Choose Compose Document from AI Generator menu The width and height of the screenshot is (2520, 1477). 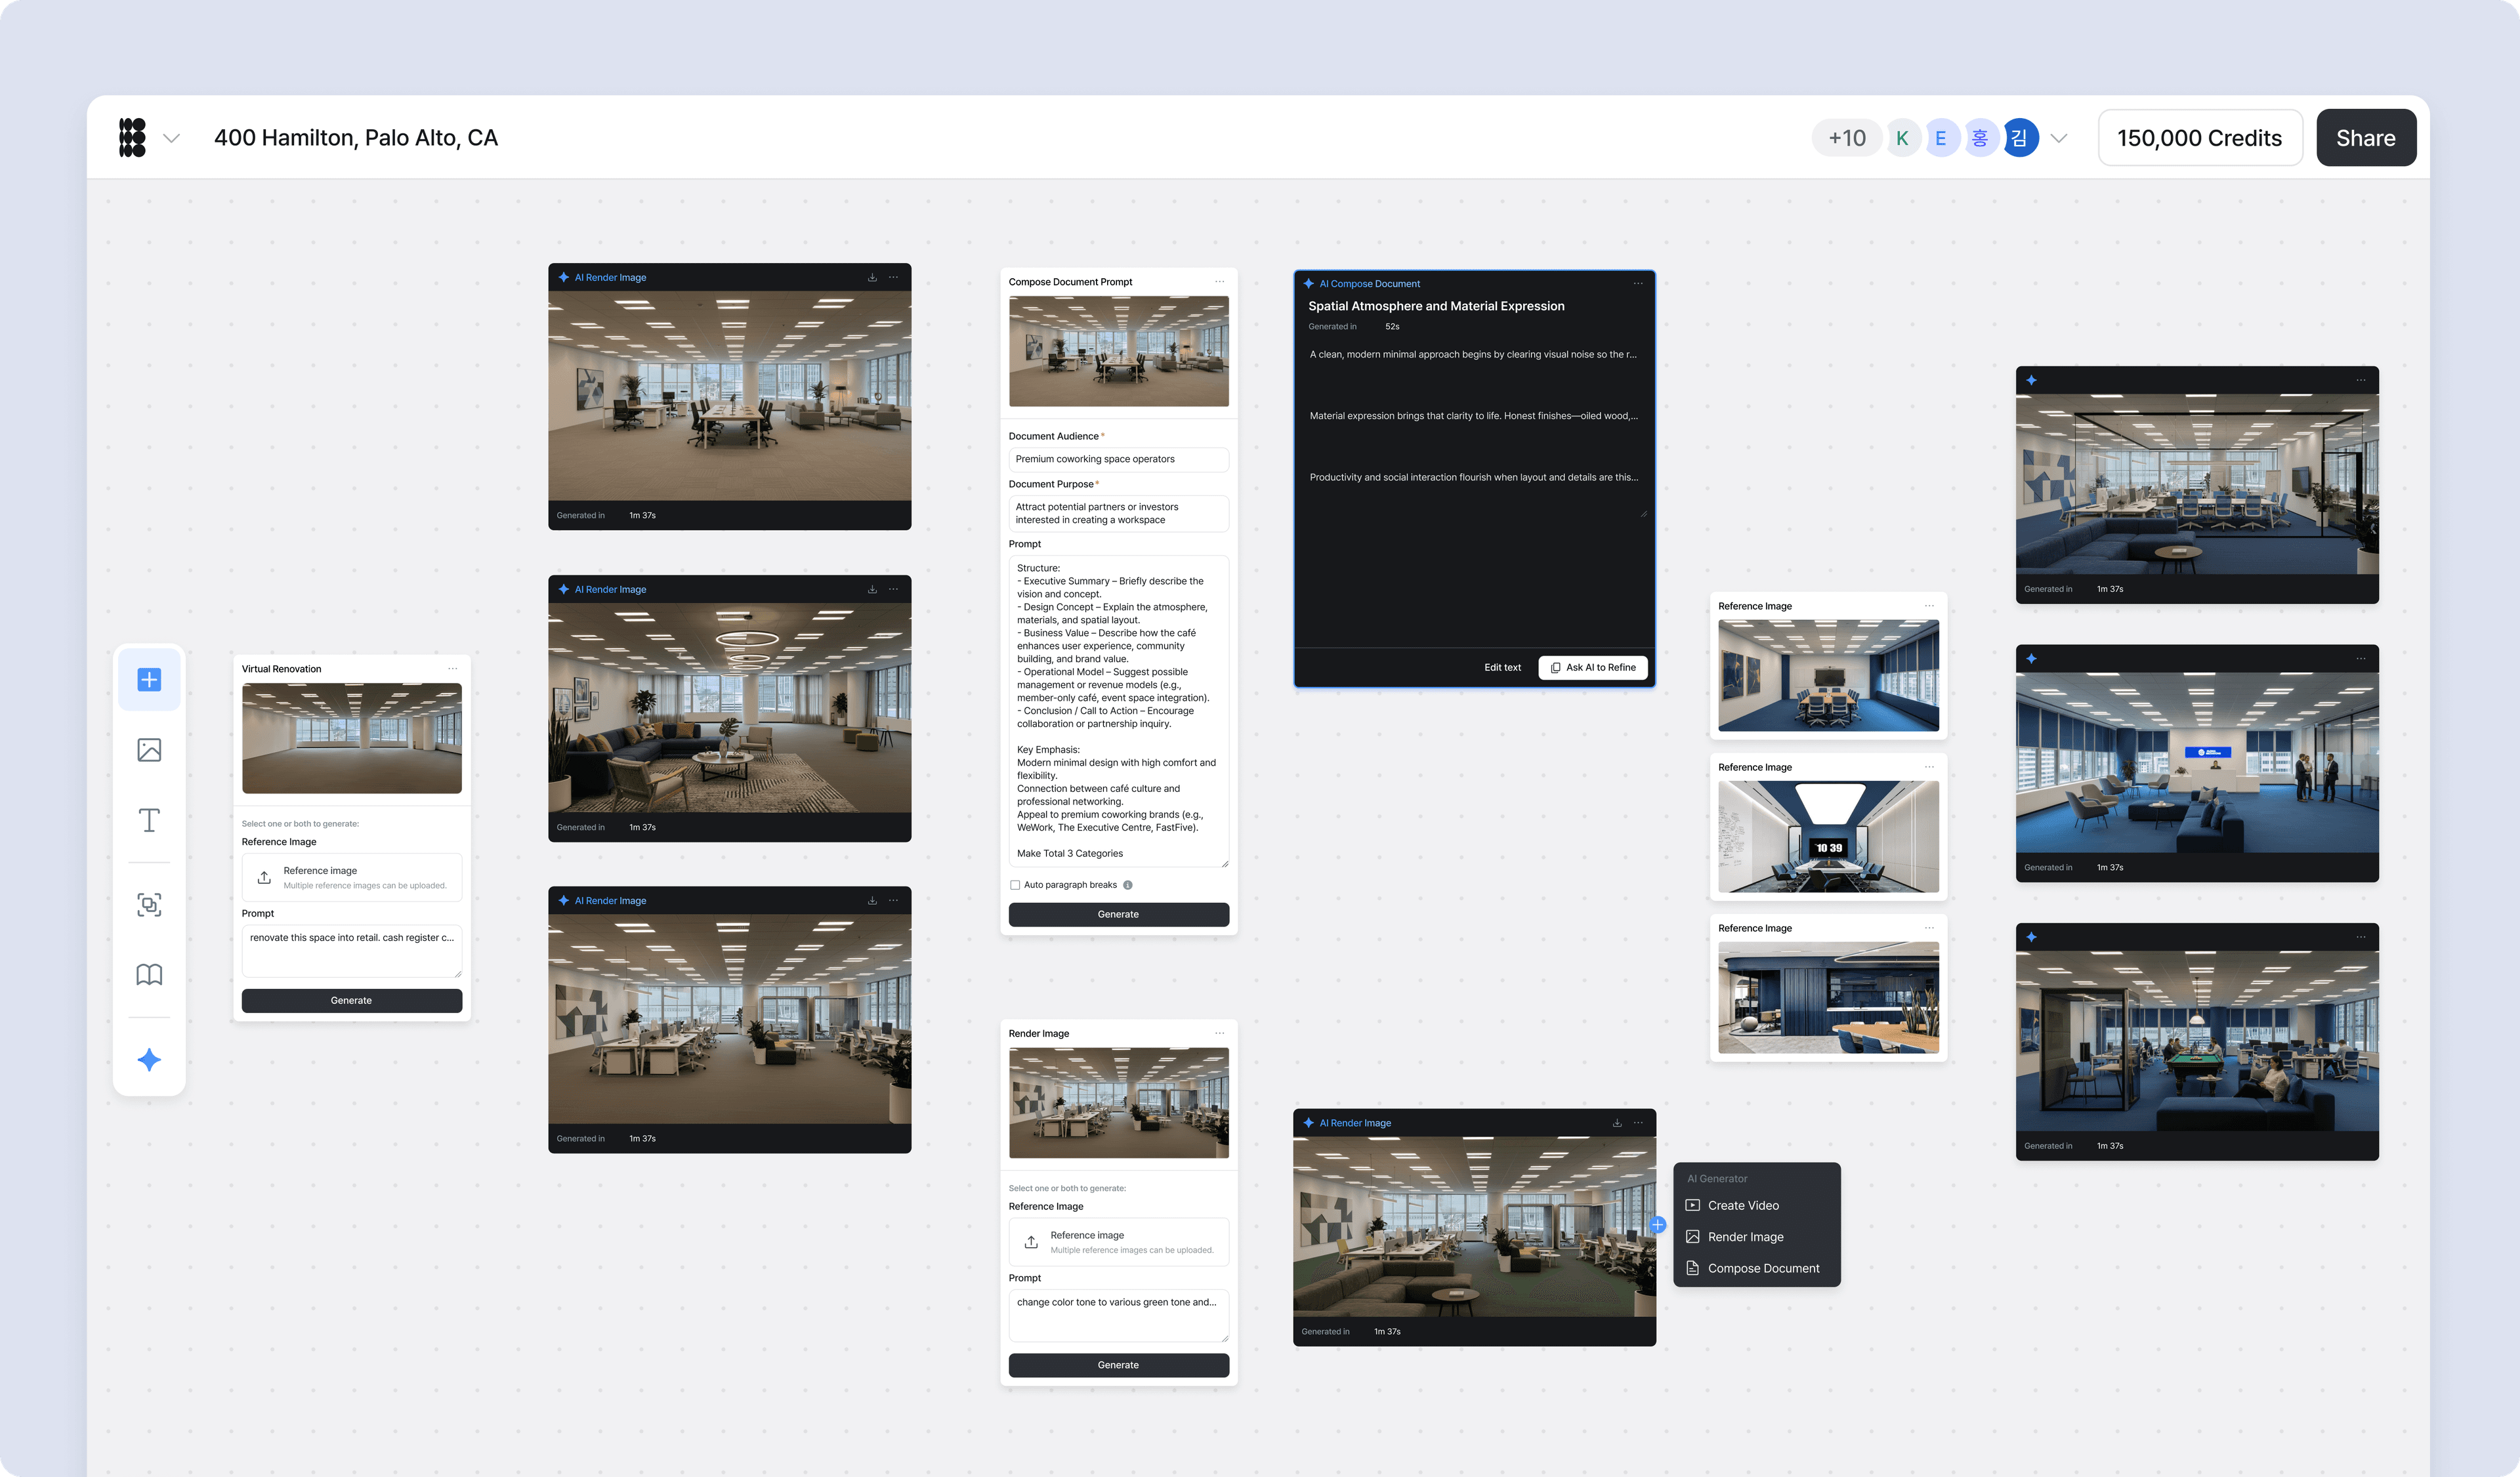[1763, 1268]
